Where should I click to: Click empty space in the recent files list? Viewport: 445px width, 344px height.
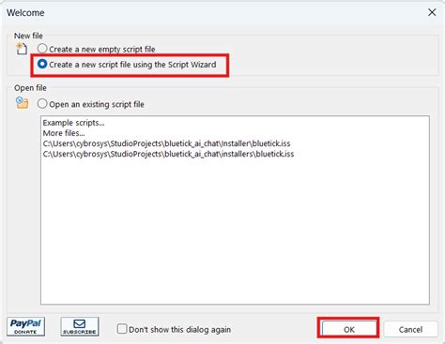point(235,232)
